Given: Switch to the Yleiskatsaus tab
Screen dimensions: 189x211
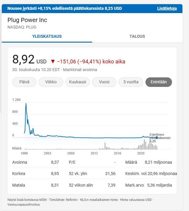Looking at the screenshot, I should pos(47,36).
